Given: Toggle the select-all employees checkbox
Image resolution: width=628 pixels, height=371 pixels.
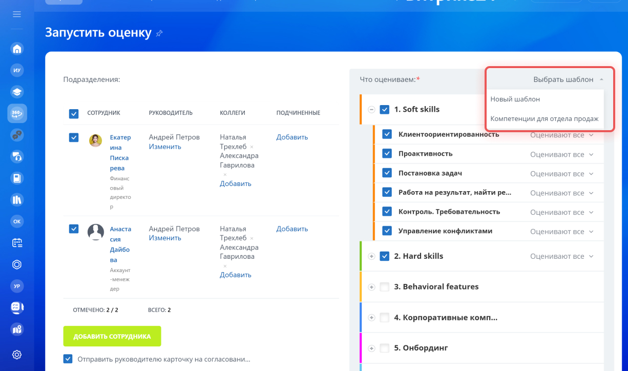Looking at the screenshot, I should click(74, 113).
